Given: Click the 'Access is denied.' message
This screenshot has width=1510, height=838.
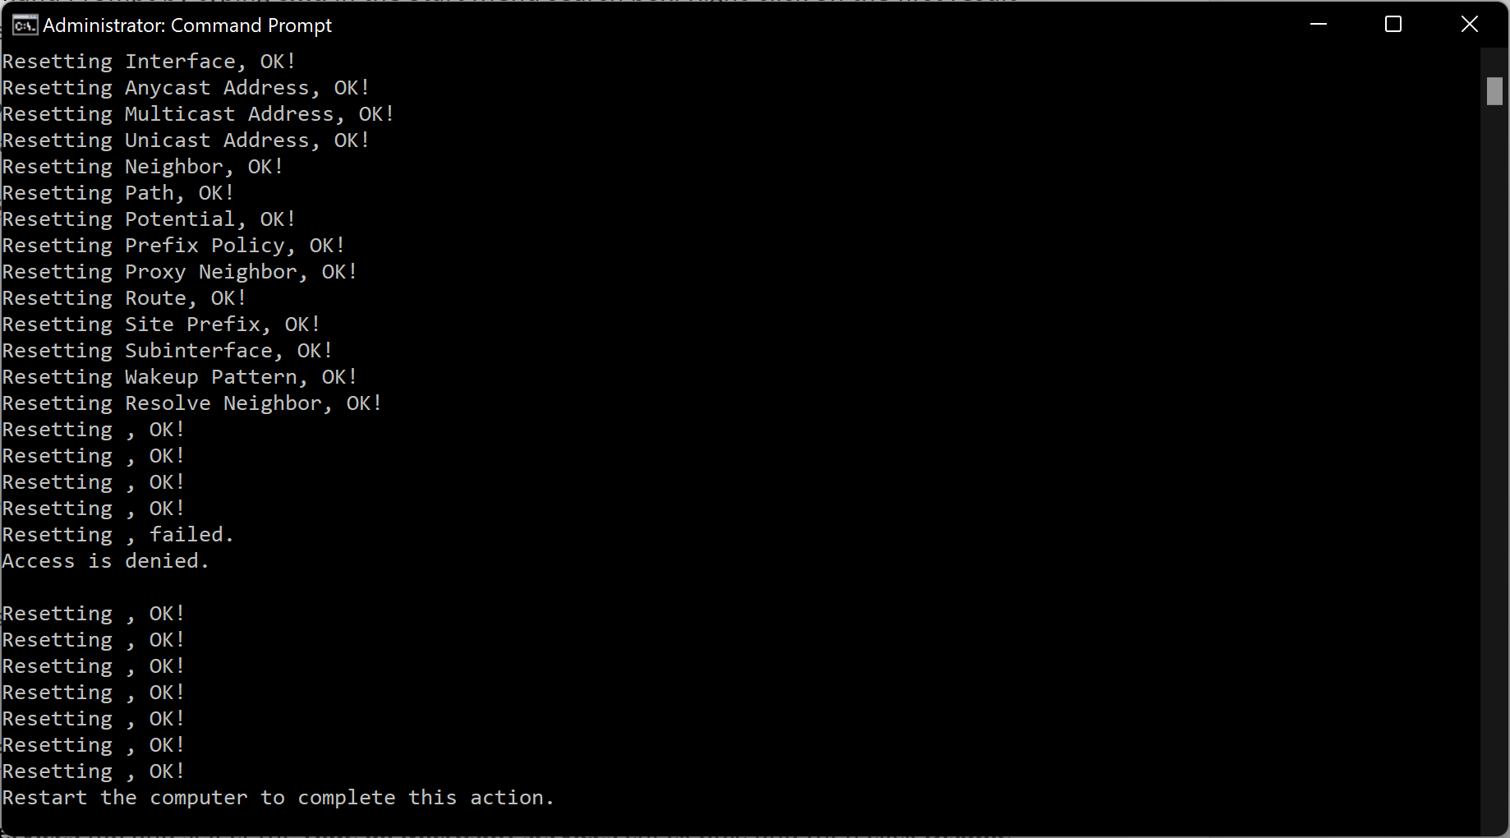Looking at the screenshot, I should click(x=106, y=561).
